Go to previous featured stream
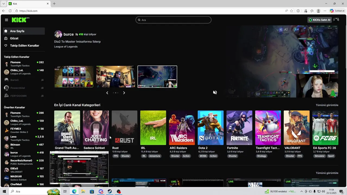This screenshot has width=347, height=195. pos(107,93)
